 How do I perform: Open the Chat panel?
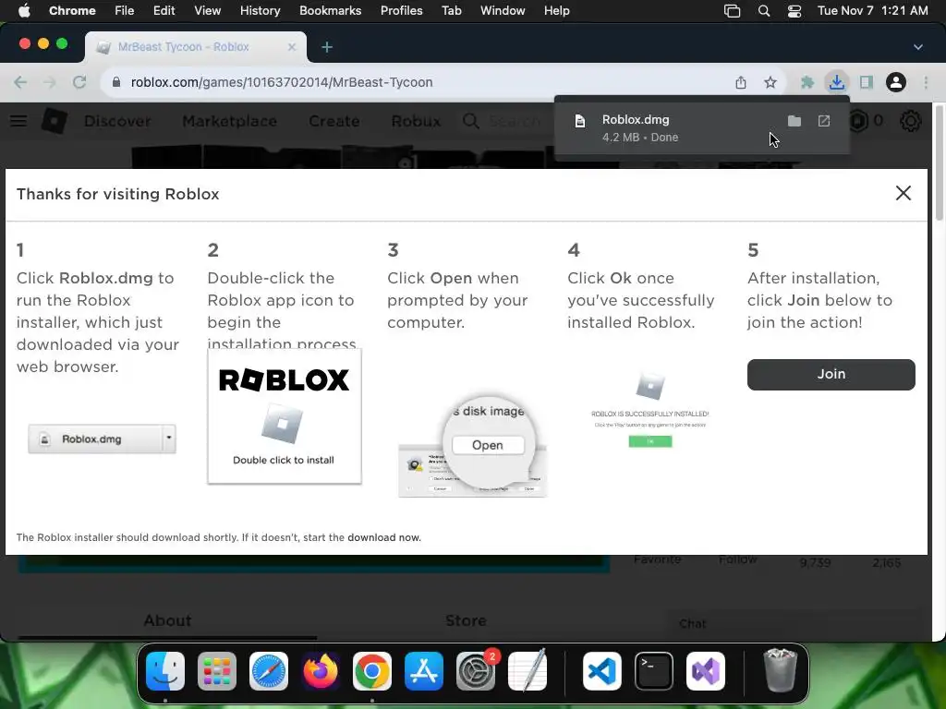pyautogui.click(x=693, y=623)
